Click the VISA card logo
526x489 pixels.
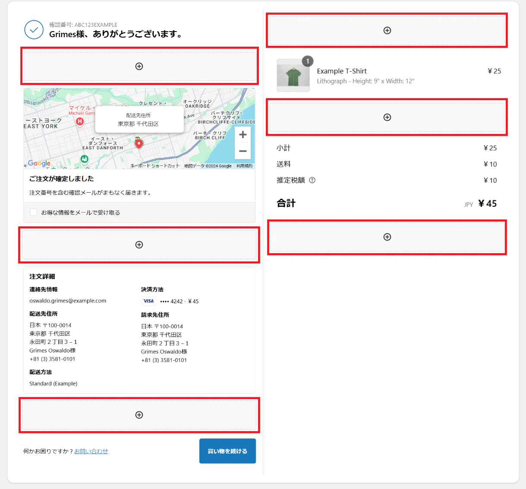point(148,301)
